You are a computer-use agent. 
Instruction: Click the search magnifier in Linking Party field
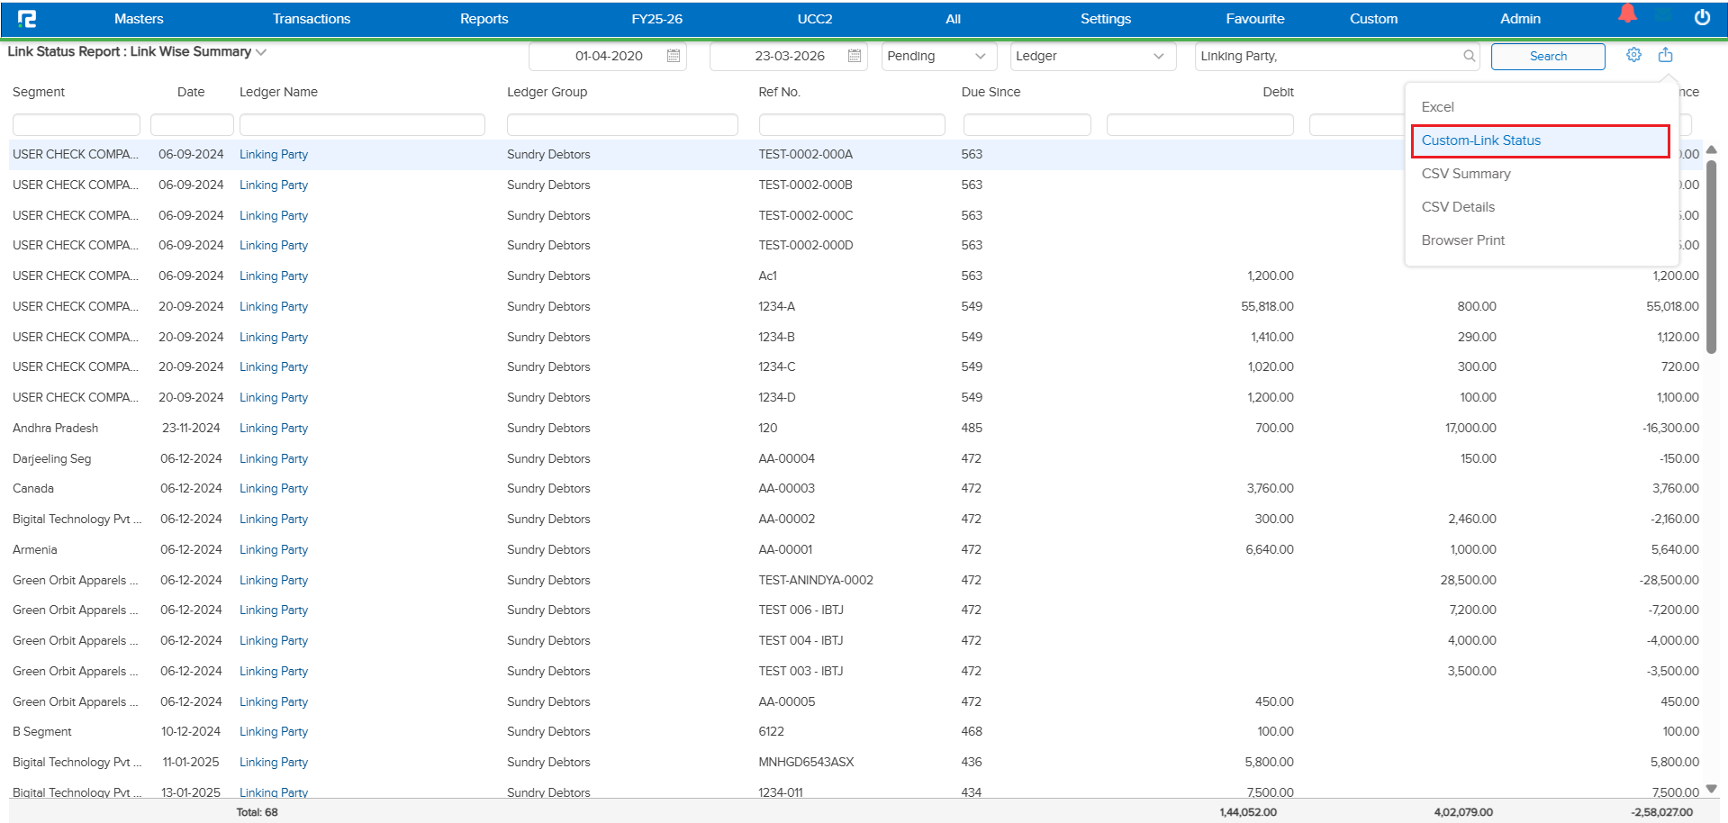coord(1470,56)
